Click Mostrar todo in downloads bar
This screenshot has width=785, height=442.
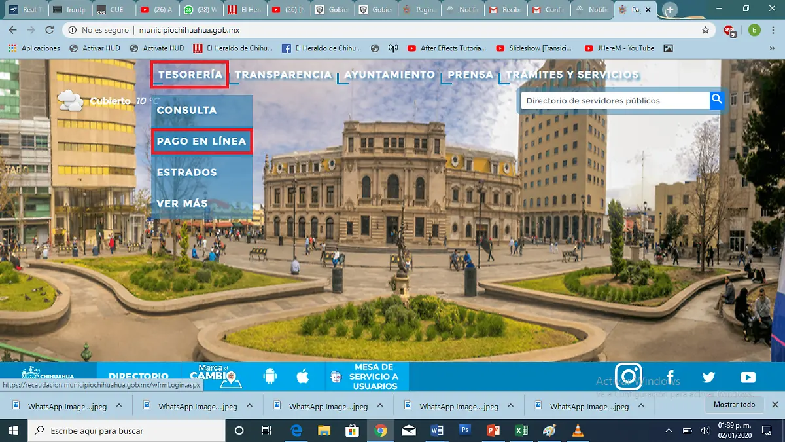[734, 405]
